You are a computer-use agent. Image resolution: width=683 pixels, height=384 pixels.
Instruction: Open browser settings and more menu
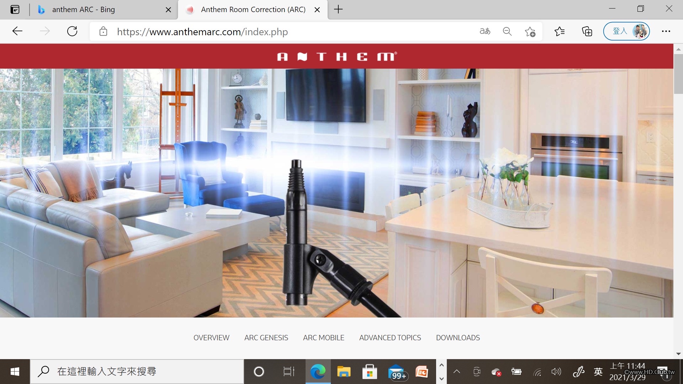point(666,31)
